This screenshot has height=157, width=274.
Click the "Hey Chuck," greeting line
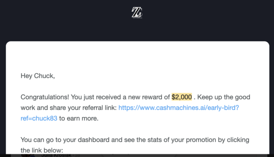click(38, 76)
